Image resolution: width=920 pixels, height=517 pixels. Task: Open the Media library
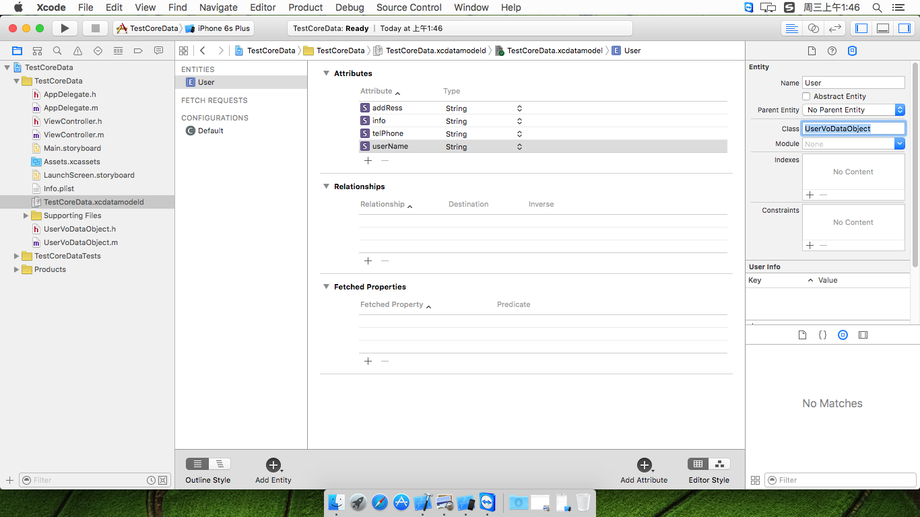click(863, 335)
